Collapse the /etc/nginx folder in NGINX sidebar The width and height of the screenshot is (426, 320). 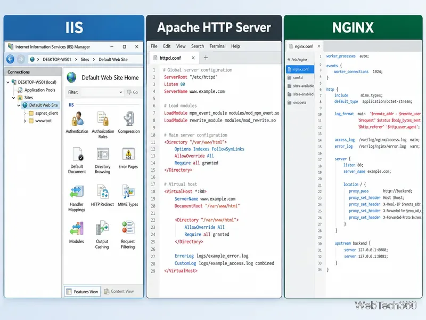(x=289, y=59)
